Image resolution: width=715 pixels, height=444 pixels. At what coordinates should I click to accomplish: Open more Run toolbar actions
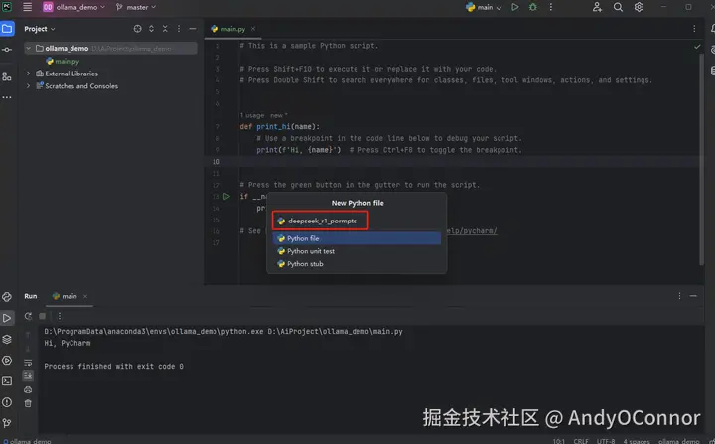[60, 316]
